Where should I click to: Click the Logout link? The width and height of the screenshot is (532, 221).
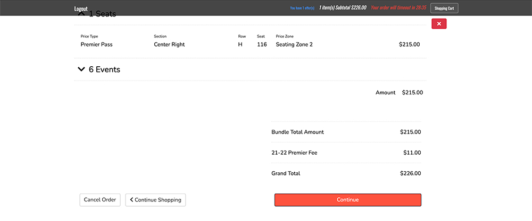pos(81,8)
